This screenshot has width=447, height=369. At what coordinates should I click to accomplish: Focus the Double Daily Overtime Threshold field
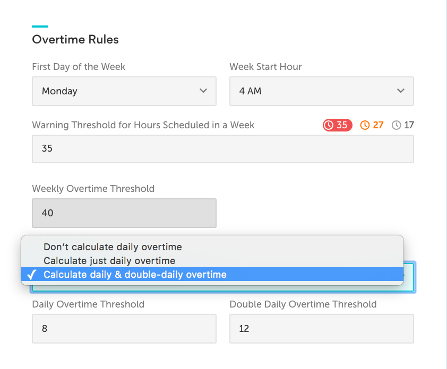[x=321, y=329]
